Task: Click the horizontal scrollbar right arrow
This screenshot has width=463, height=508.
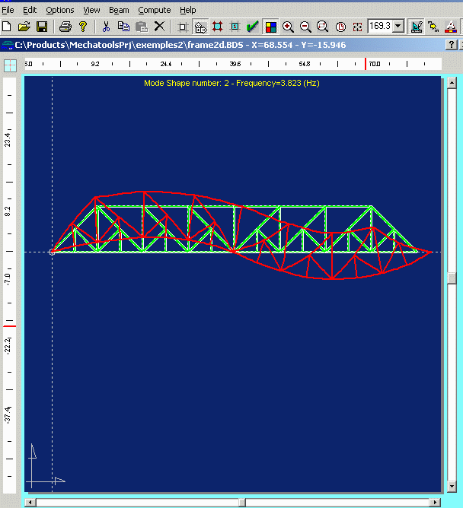Action: [x=435, y=503]
